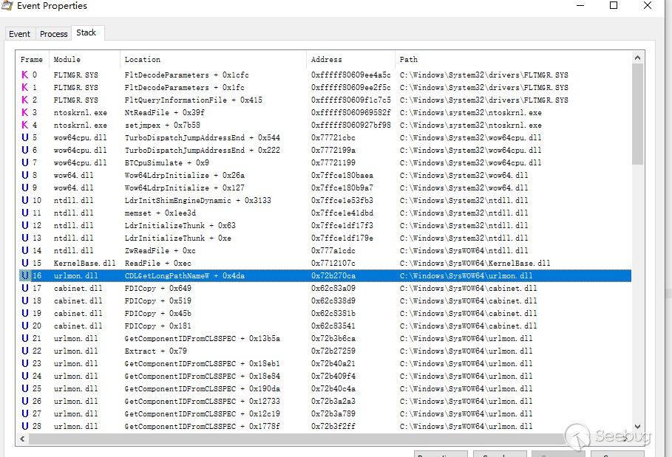This screenshot has width=672, height=457.
Task: Select 'TurboDispatchJumpAddressEnd + 0x544' location
Action: coord(202,137)
